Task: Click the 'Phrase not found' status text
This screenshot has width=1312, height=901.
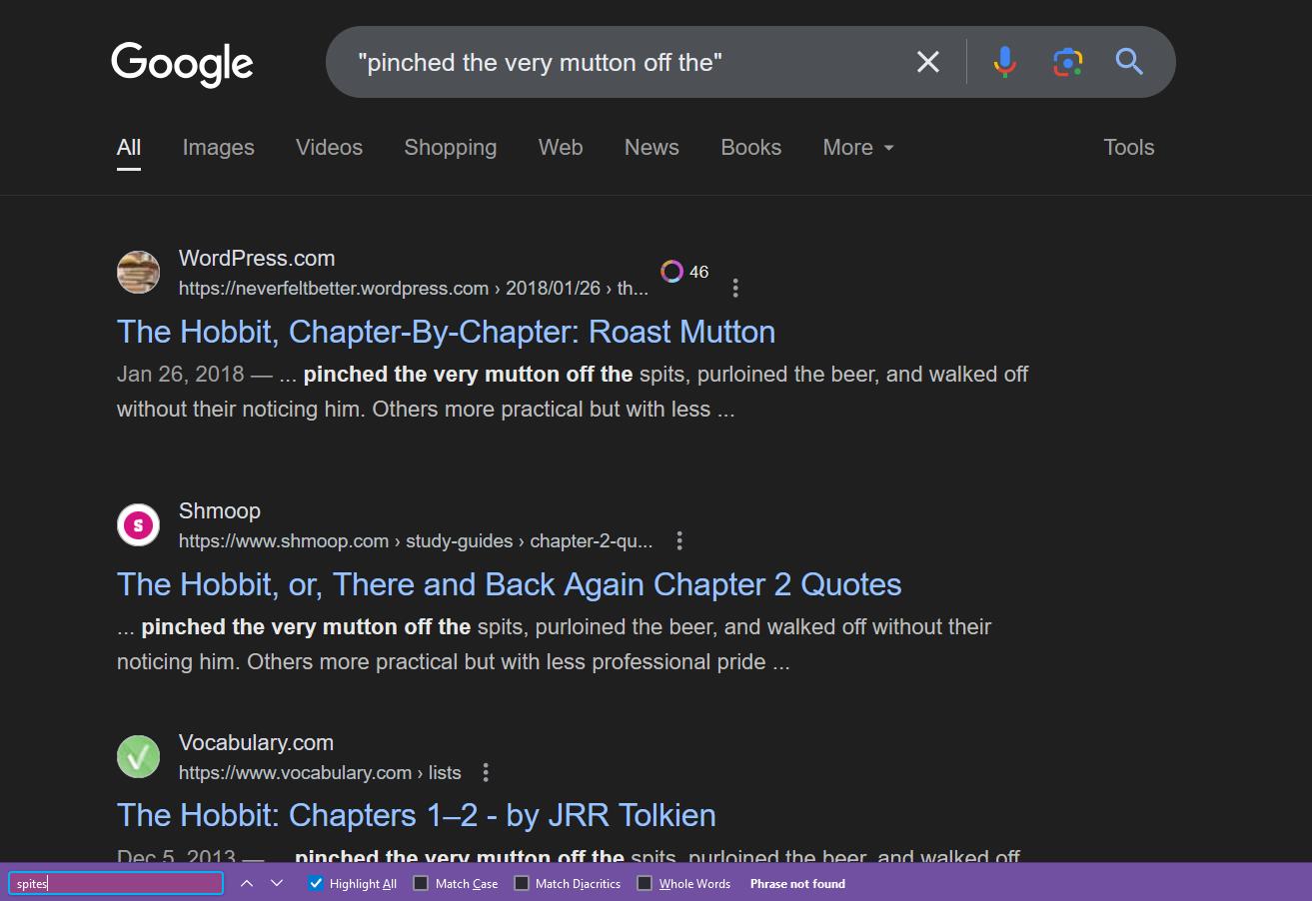Action: [797, 883]
